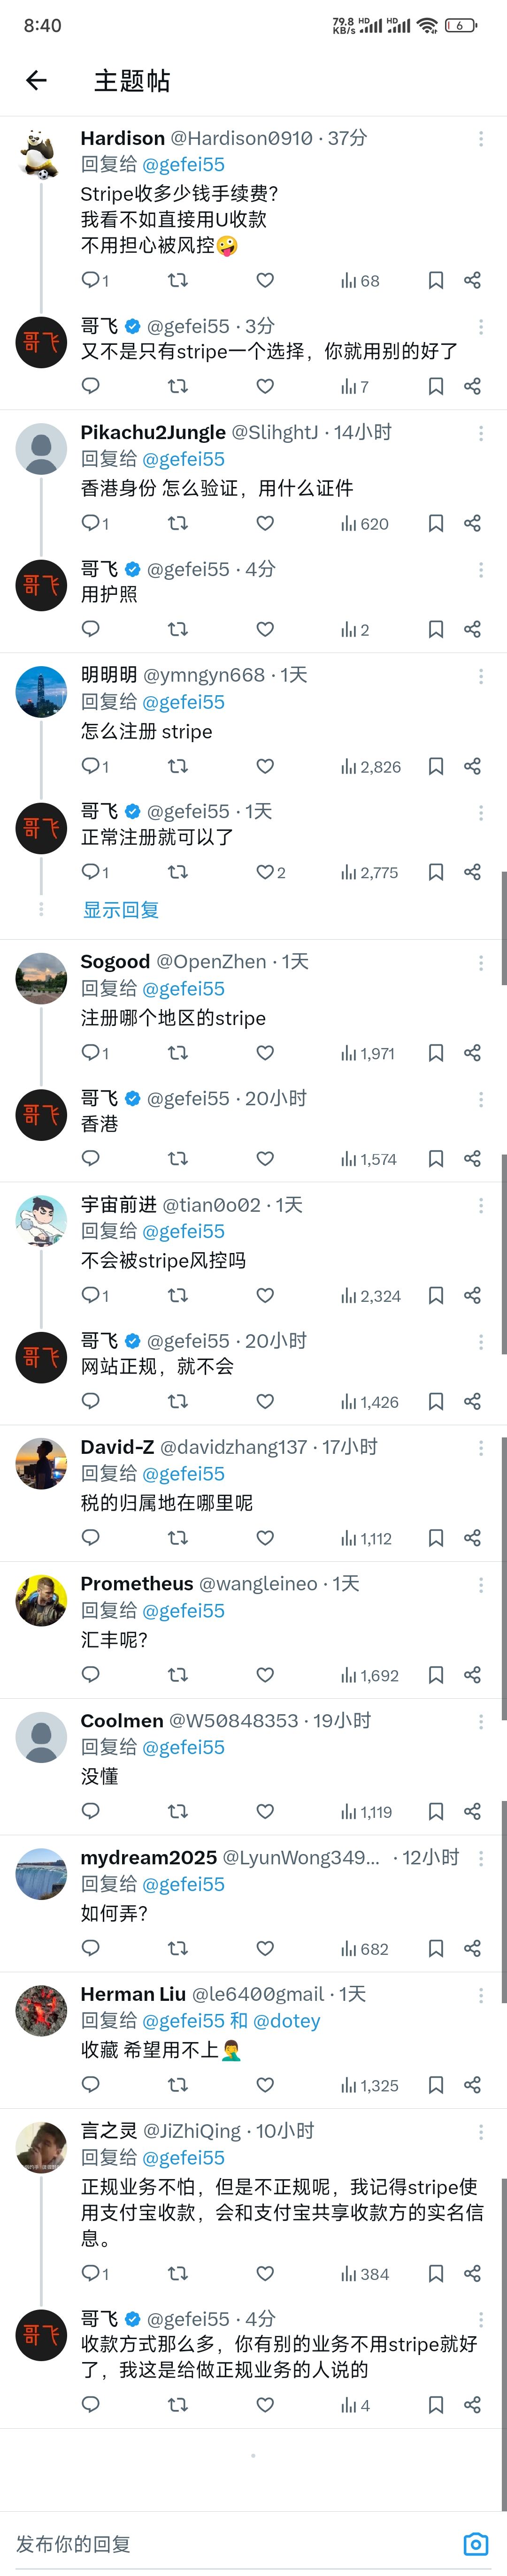Open reply icon on Sogood's tweet
507x2576 pixels.
click(x=91, y=1053)
